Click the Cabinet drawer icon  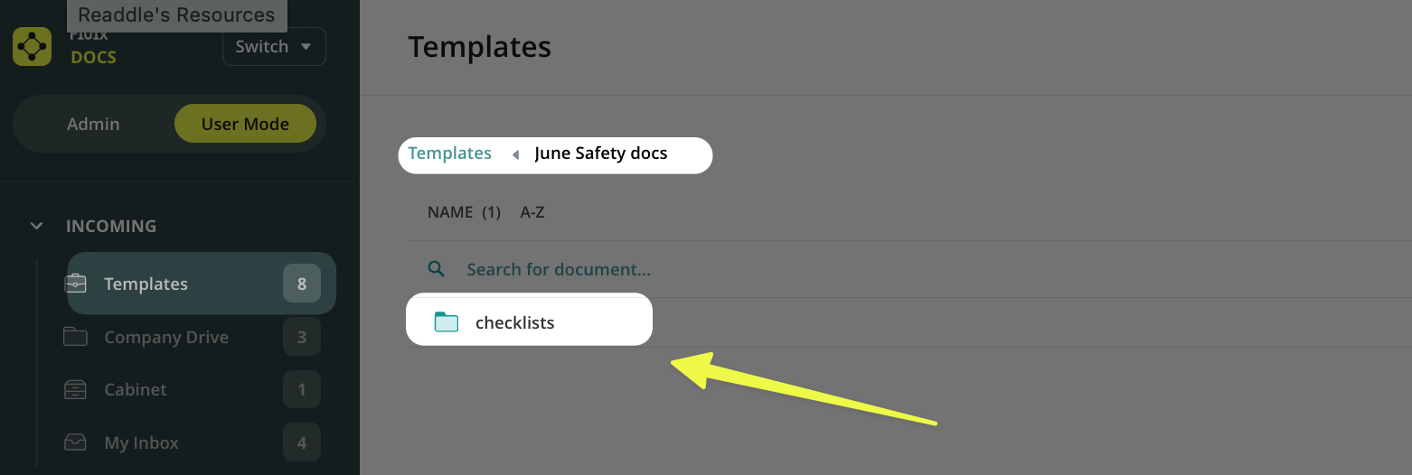76,389
